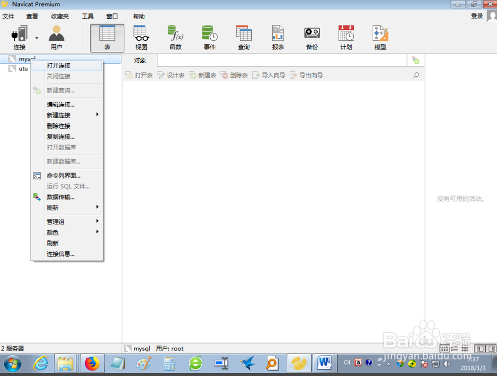Open the View (查看) menu
Image resolution: width=497 pixels, height=376 pixels.
(x=32, y=16)
